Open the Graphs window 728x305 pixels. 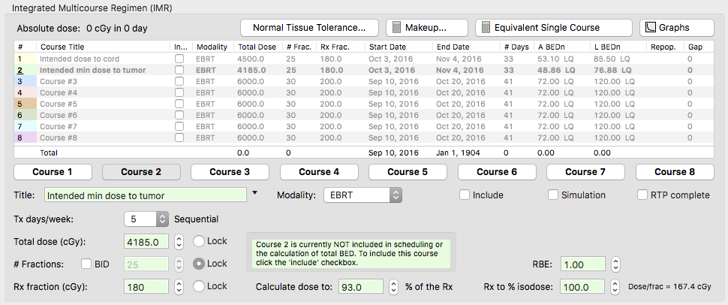pyautogui.click(x=676, y=28)
